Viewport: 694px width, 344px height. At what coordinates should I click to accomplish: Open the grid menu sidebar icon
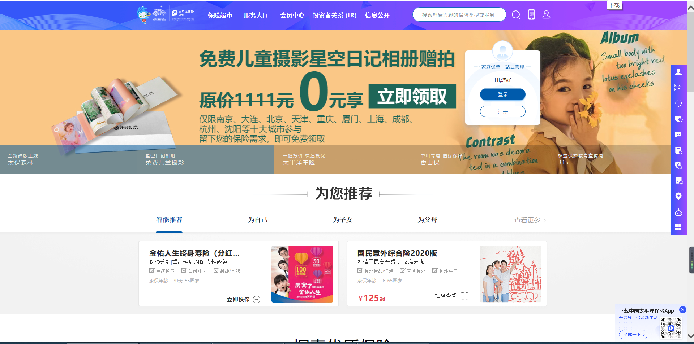click(x=678, y=228)
